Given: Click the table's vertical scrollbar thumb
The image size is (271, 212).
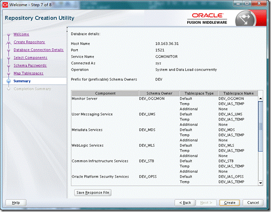Looking at the screenshot, I should (260, 126).
